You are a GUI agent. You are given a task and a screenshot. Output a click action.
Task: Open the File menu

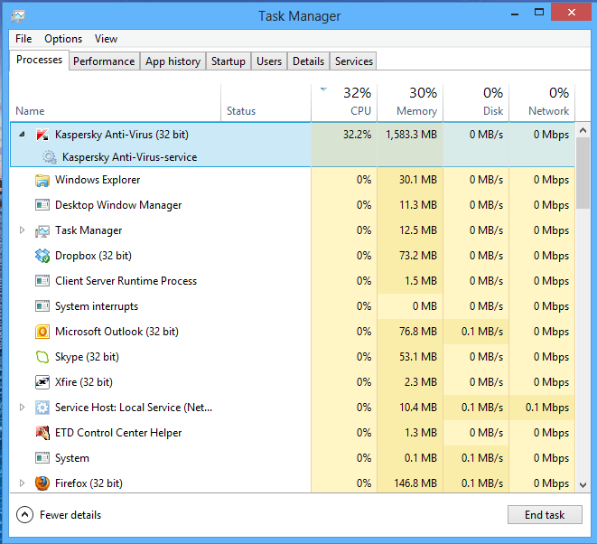(x=23, y=39)
